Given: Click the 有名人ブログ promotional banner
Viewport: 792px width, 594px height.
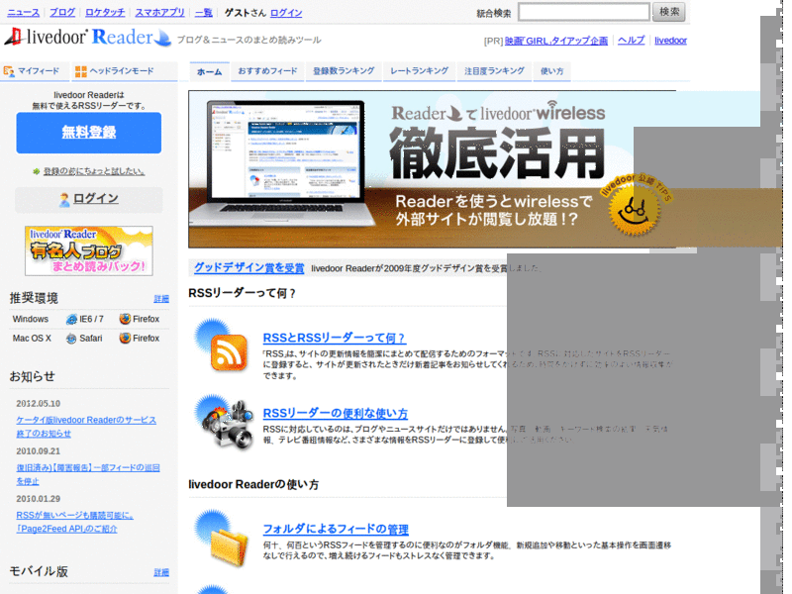Looking at the screenshot, I should point(88,250).
